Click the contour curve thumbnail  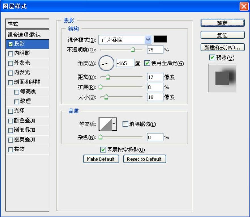point(105,124)
